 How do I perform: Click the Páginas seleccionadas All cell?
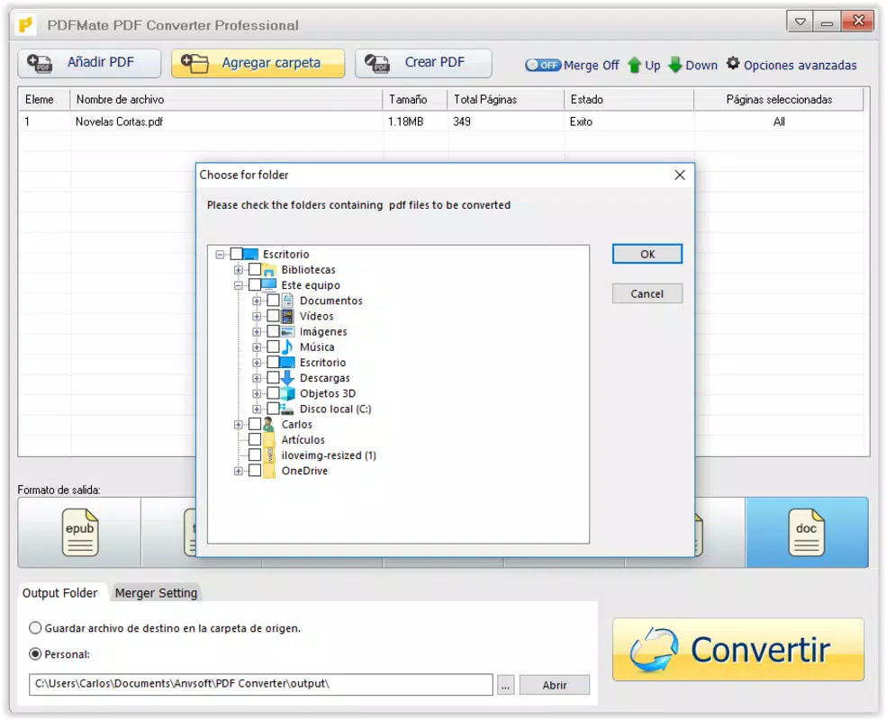tap(779, 121)
